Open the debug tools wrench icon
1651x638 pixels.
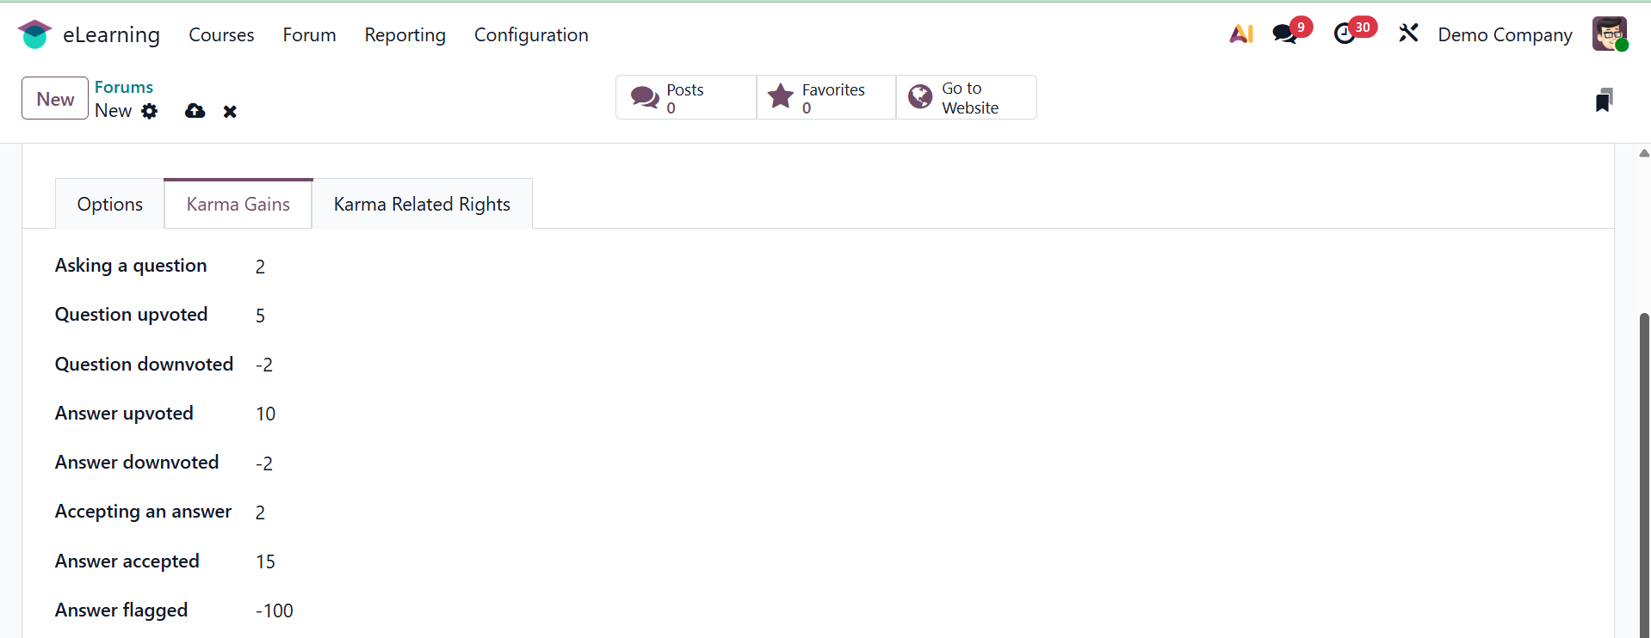tap(1408, 34)
